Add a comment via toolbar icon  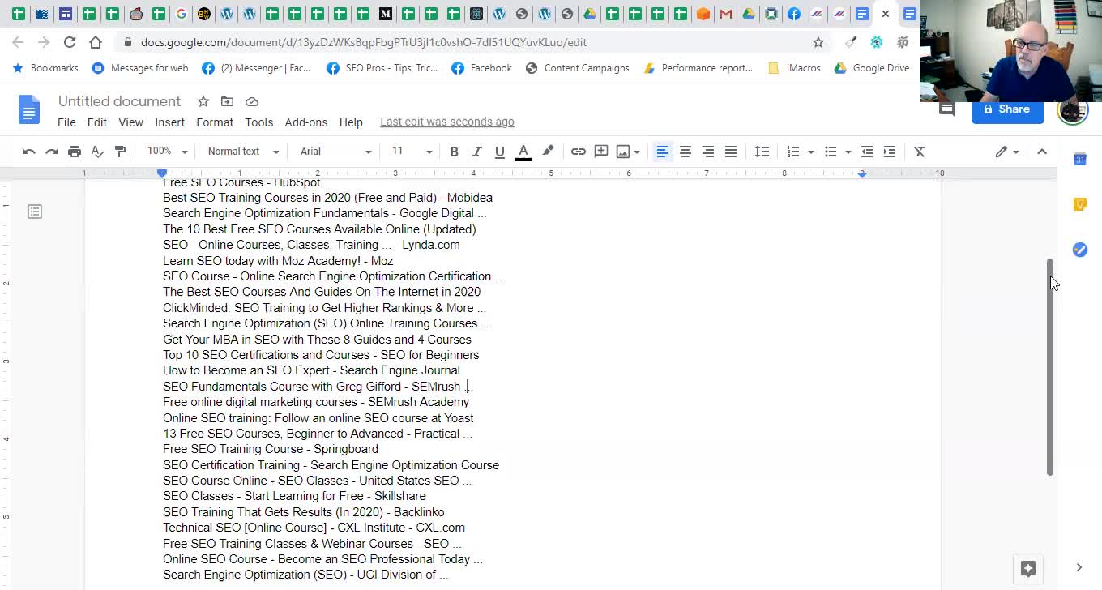coord(601,152)
